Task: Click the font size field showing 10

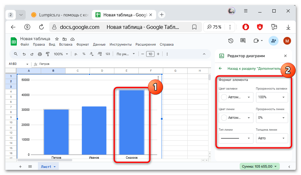Action: tap(150, 54)
